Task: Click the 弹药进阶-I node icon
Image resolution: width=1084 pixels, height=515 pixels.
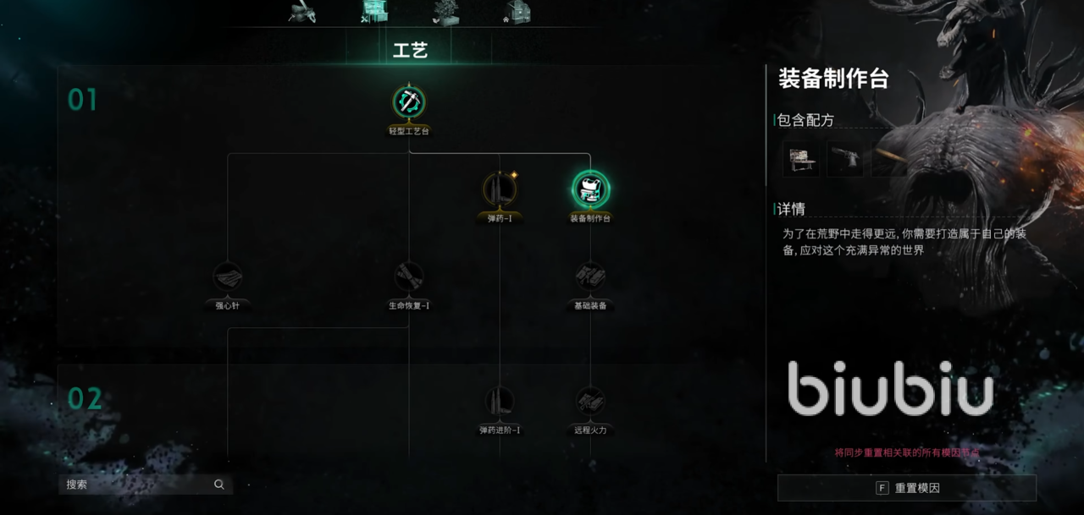Action: [x=500, y=401]
